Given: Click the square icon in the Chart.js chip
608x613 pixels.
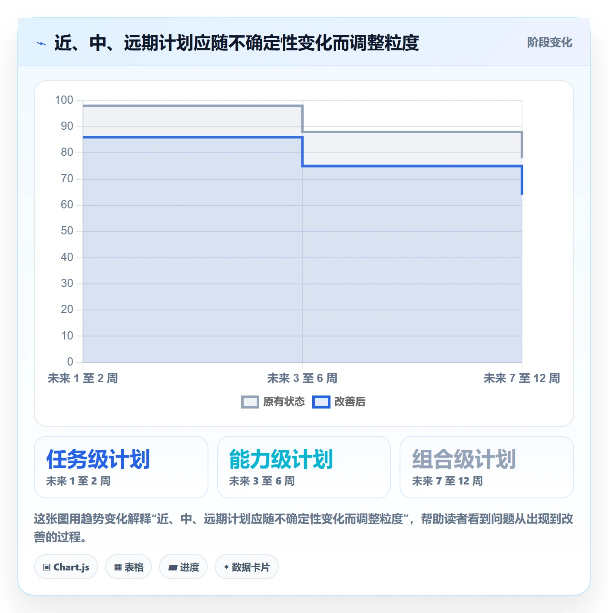Looking at the screenshot, I should (x=47, y=567).
